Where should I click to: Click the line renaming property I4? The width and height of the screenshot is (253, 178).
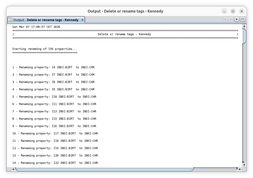(53, 67)
